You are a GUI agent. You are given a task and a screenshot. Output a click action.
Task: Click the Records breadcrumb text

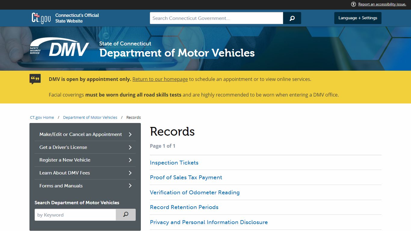[134, 118]
